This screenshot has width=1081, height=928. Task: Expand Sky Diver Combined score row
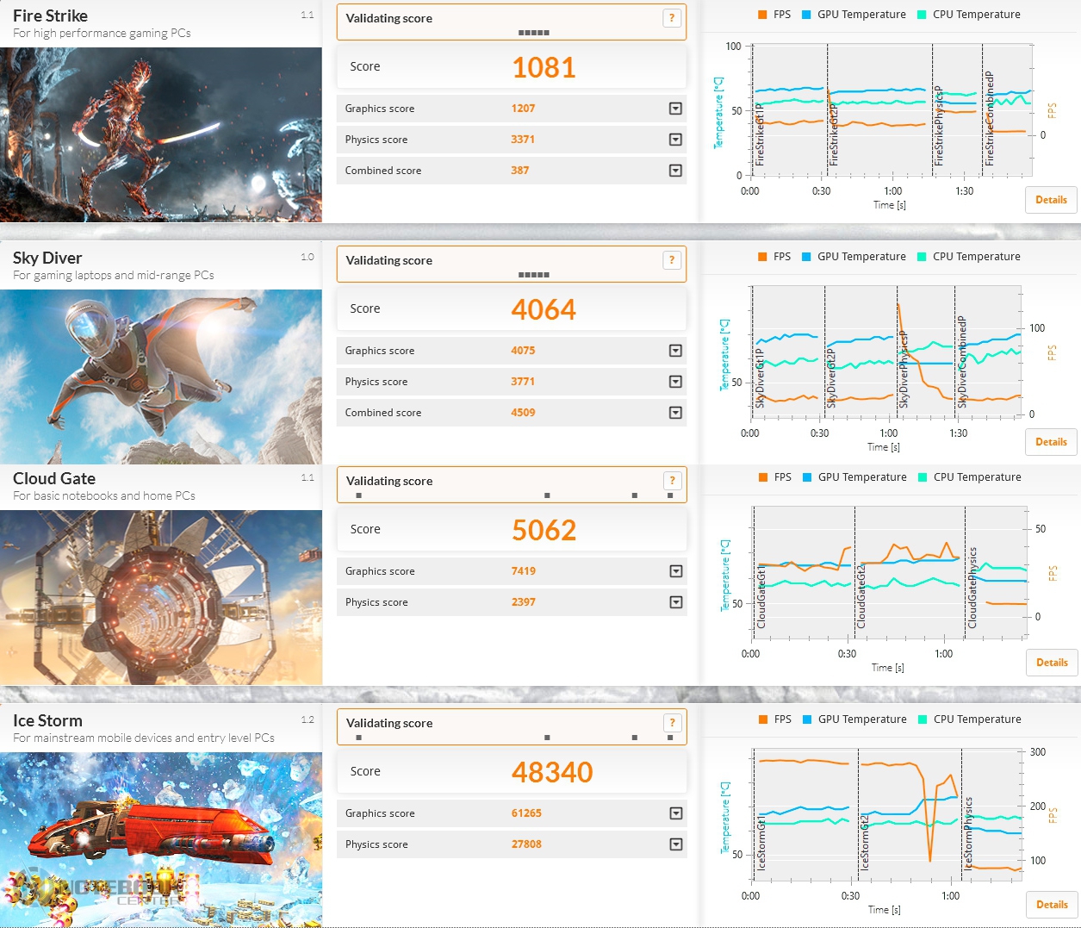pos(675,413)
